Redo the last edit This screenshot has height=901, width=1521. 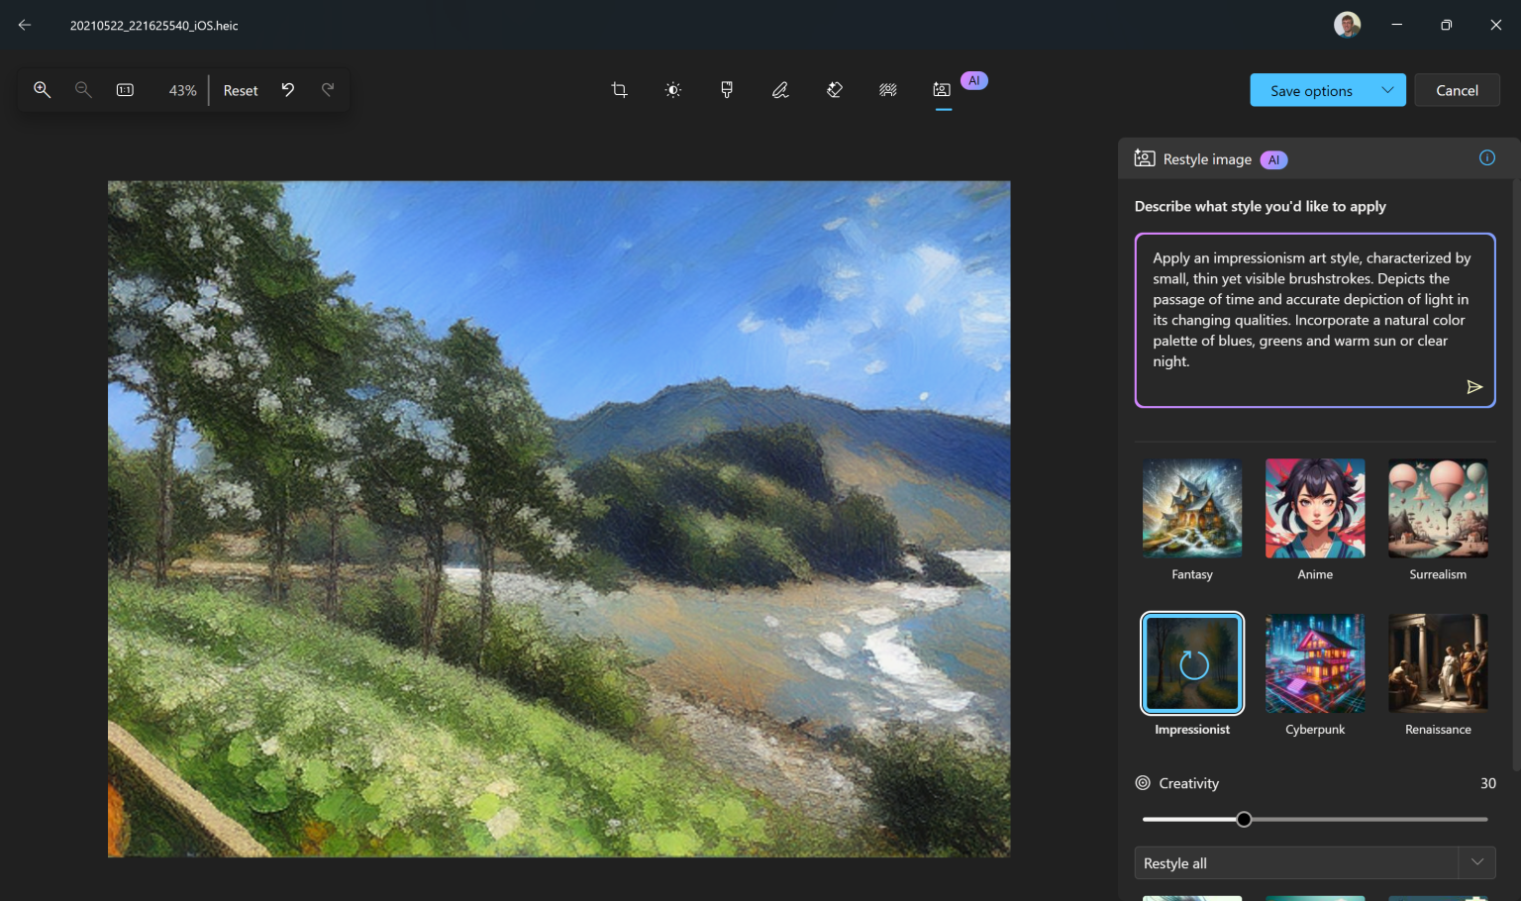[328, 89]
